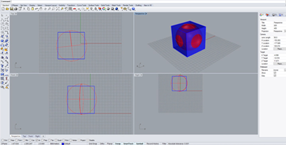Click the four viewports layout icon
286x145 pixels.
click(70, 9)
